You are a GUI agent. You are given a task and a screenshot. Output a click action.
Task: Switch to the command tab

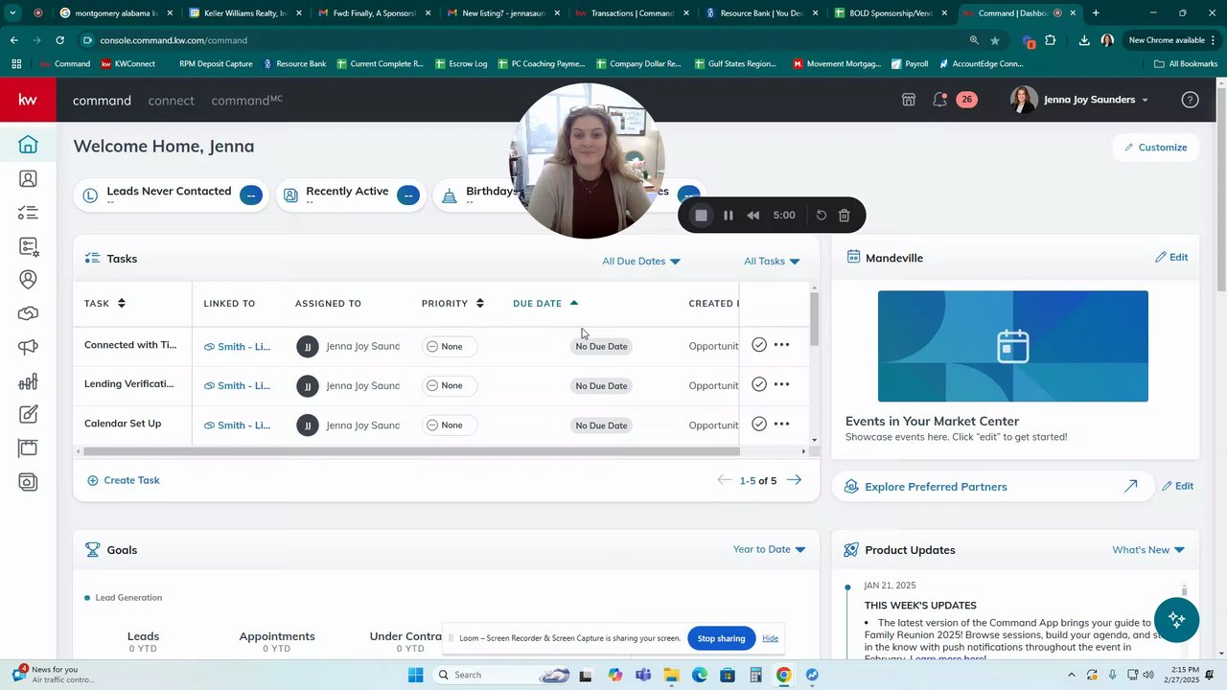click(x=102, y=101)
